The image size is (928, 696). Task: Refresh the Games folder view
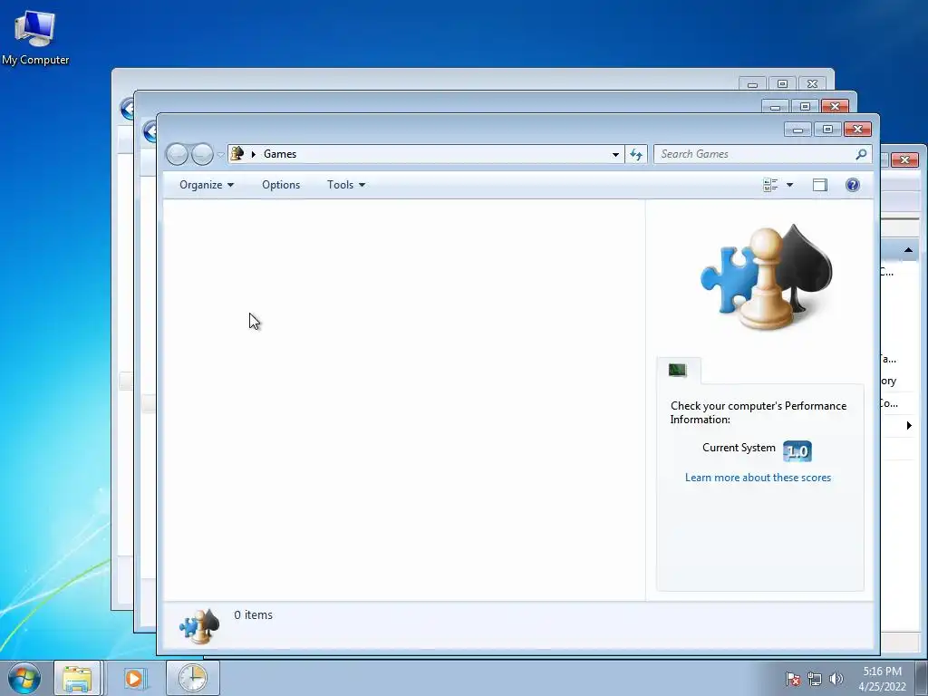point(636,154)
